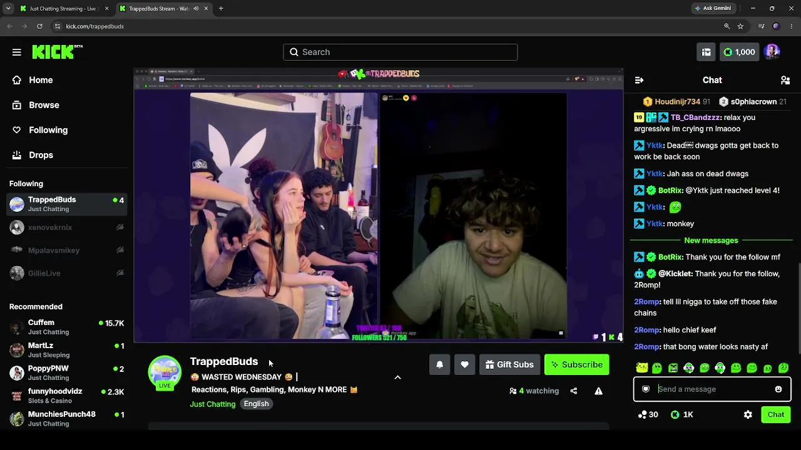Open offline channel GillieLive

coord(66,273)
